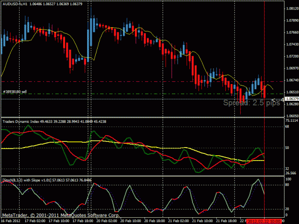This screenshot has height=224, width=299.
Task: Select the red dash-dot stop loss line
Action: pyautogui.click(x=142, y=82)
